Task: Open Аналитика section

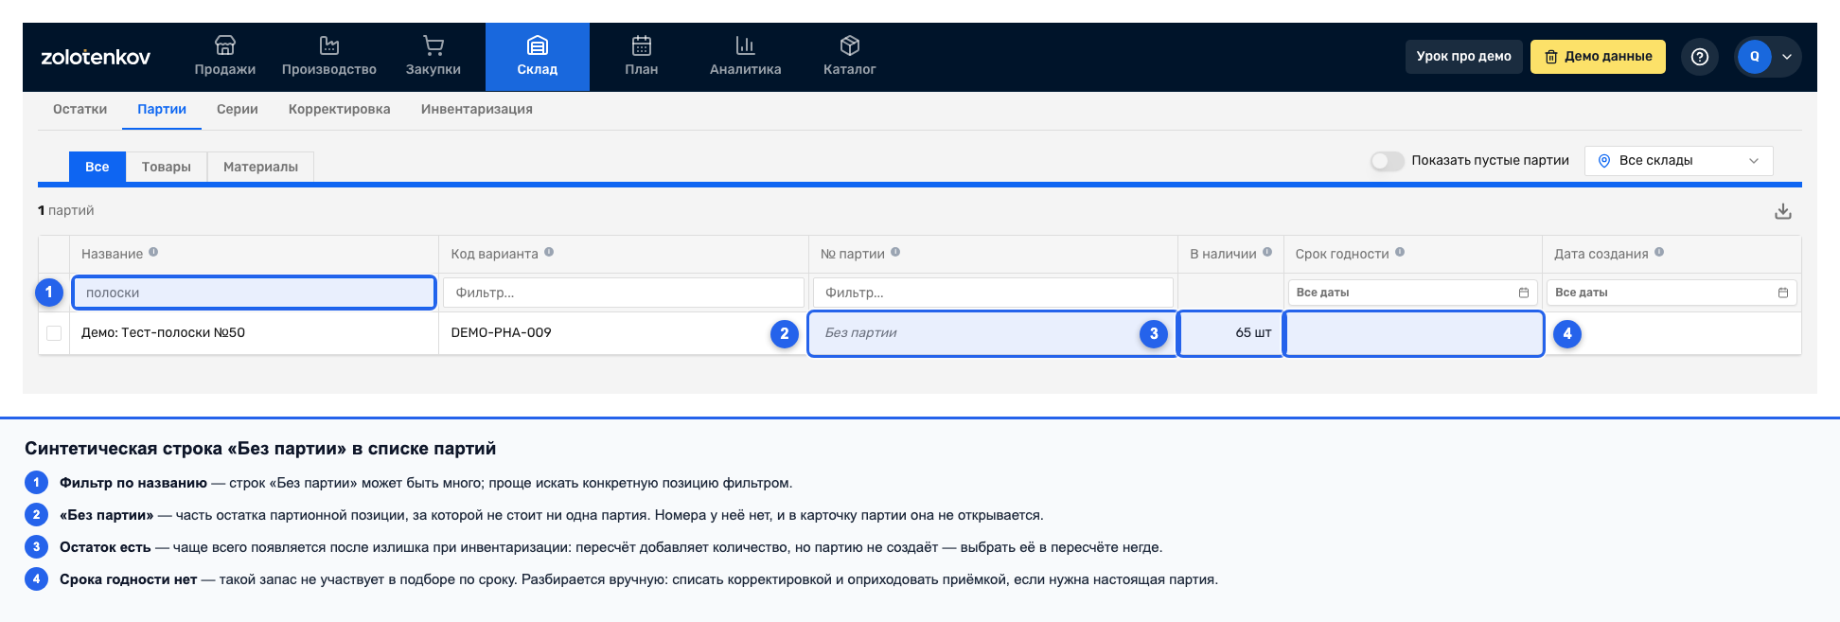Action: [x=745, y=57]
